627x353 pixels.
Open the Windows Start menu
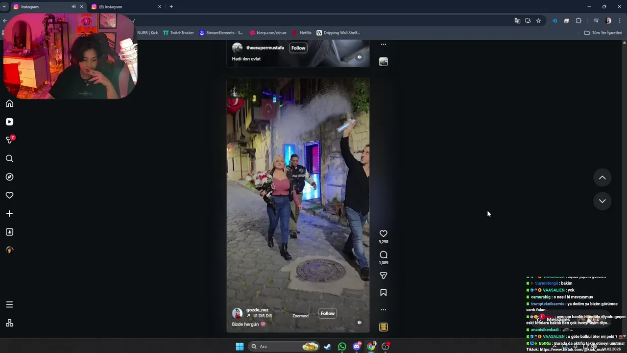click(240, 347)
